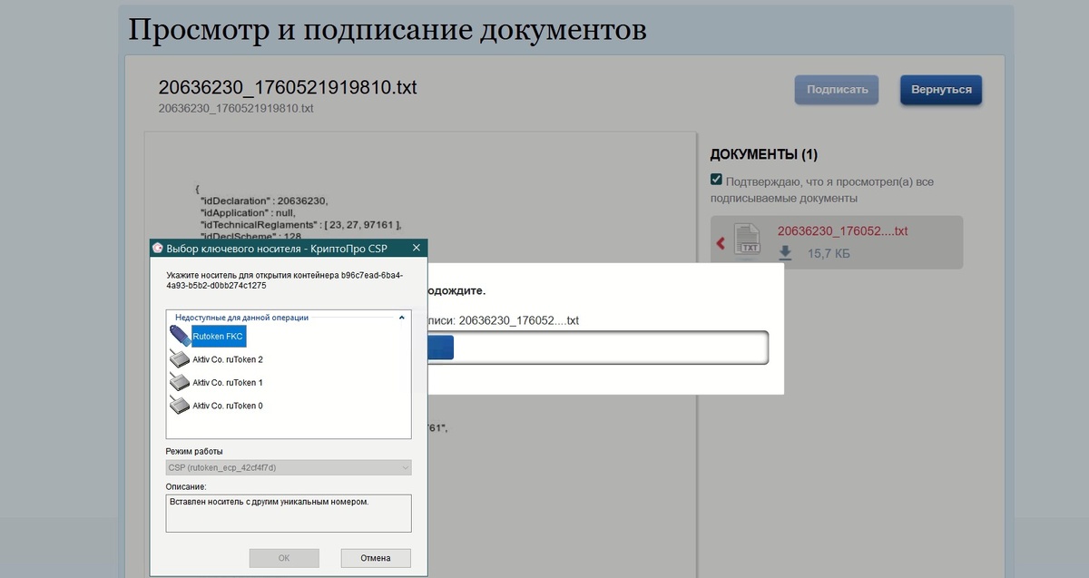Viewport: 1089px width, 578px height.
Task: Close the key media selection dialog
Action: coord(417,247)
